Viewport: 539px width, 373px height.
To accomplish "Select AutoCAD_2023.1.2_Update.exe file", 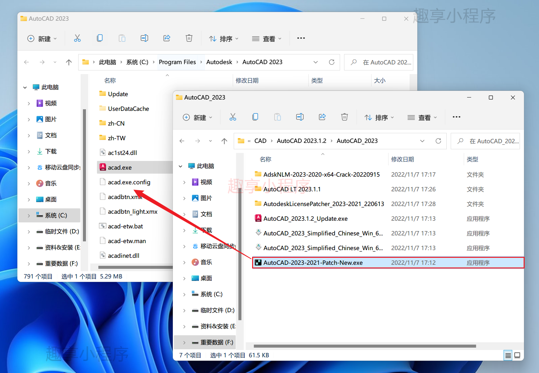I will pyautogui.click(x=306, y=218).
